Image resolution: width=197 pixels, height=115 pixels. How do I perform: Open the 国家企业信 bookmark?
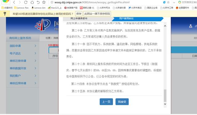[x=151, y=8]
